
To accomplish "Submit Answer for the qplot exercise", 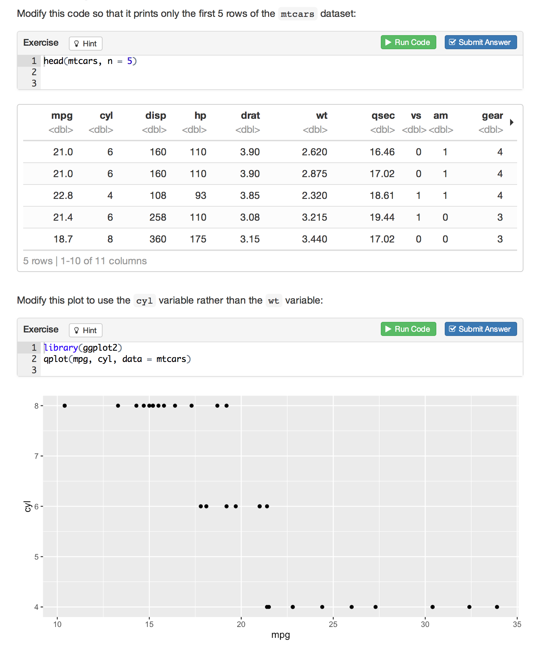I will (480, 329).
